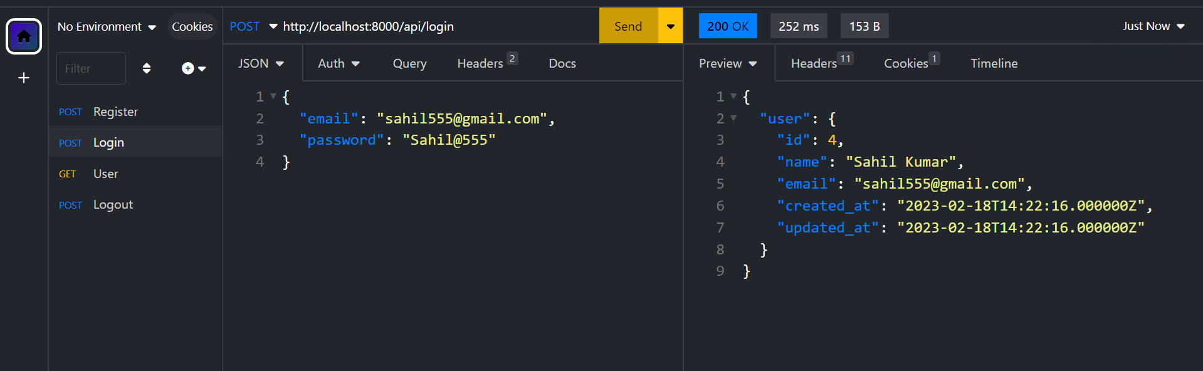Open the response Timeline tab
Viewport: 1203px width, 371px height.
coord(994,63)
